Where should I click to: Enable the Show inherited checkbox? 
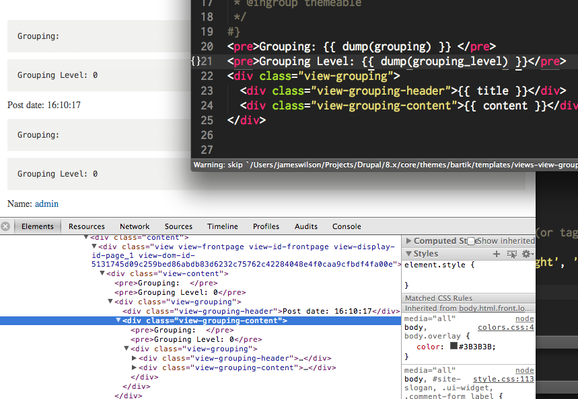471,241
